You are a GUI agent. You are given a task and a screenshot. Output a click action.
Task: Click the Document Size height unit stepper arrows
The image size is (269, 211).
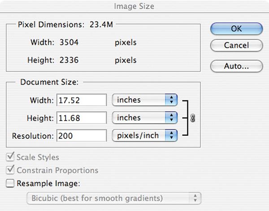[x=171, y=117]
